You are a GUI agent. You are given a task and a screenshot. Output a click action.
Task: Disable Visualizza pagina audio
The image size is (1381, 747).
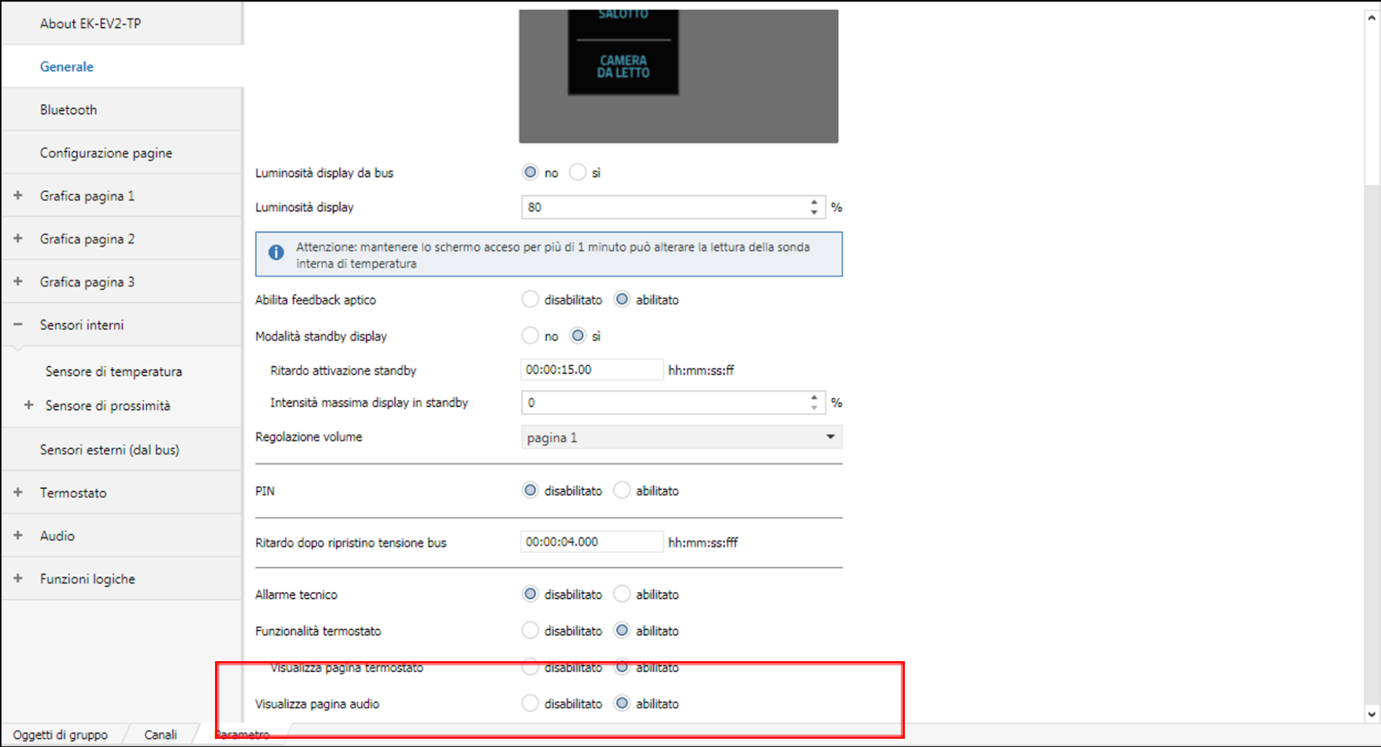coord(530,703)
